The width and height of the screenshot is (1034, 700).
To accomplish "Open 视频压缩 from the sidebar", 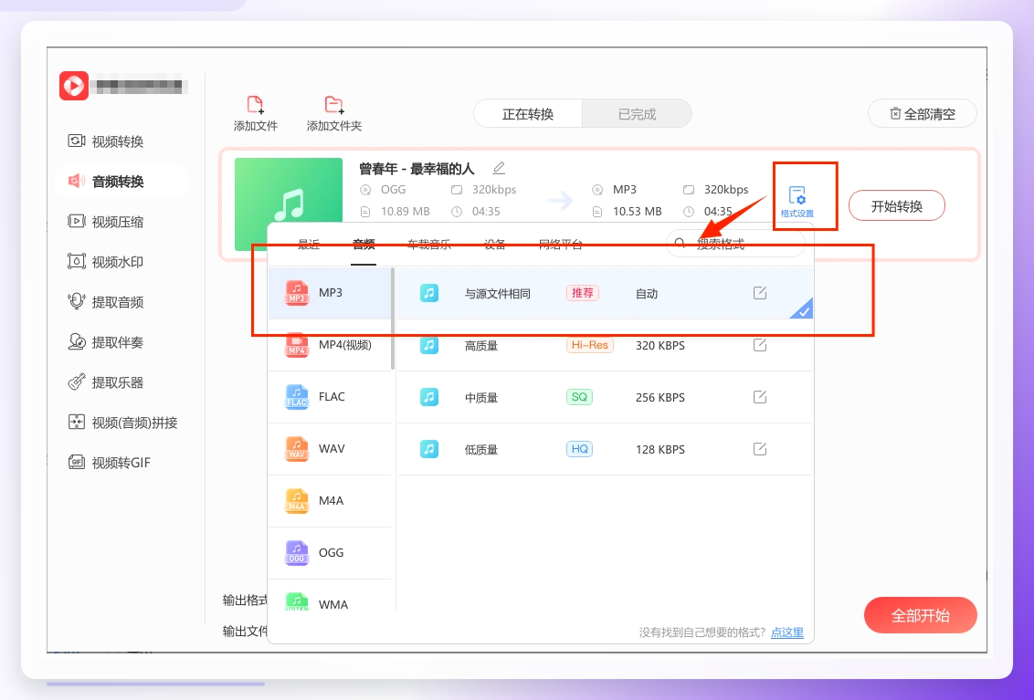I will pos(106,222).
